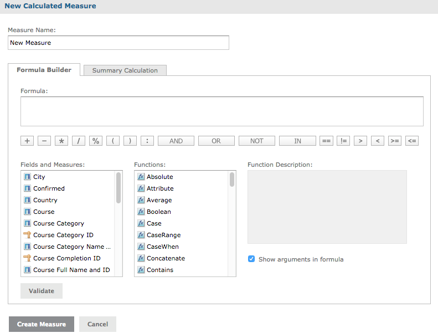The image size is (438, 333).
Task: Insert the AND operator
Action: [176, 141]
